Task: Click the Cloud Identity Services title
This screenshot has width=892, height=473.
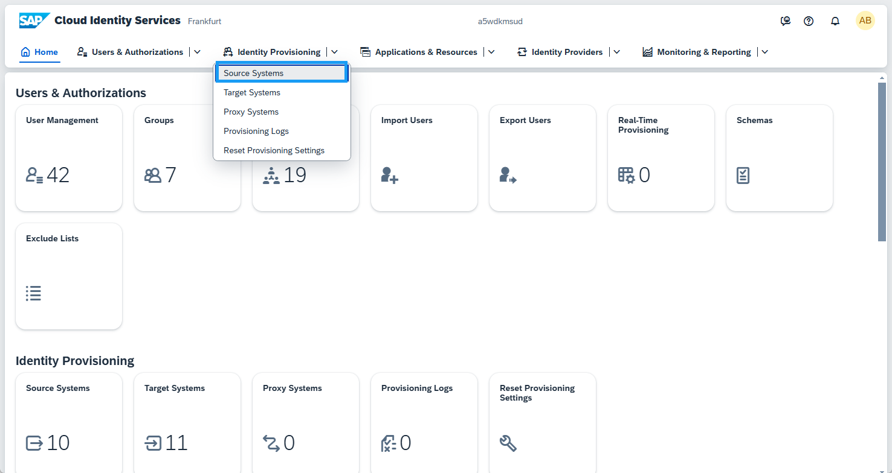Action: [117, 20]
